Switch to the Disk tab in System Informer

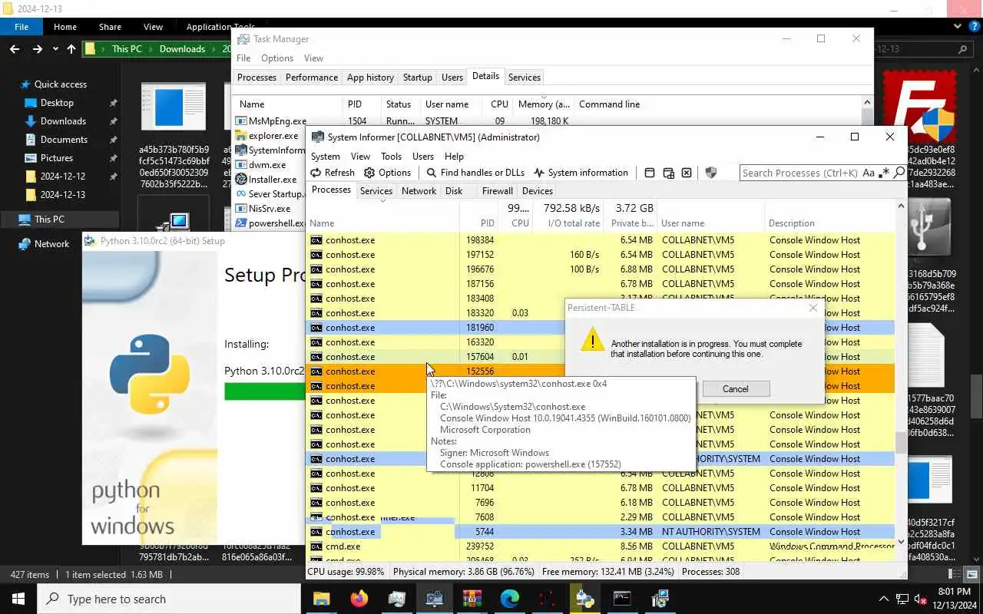point(454,191)
